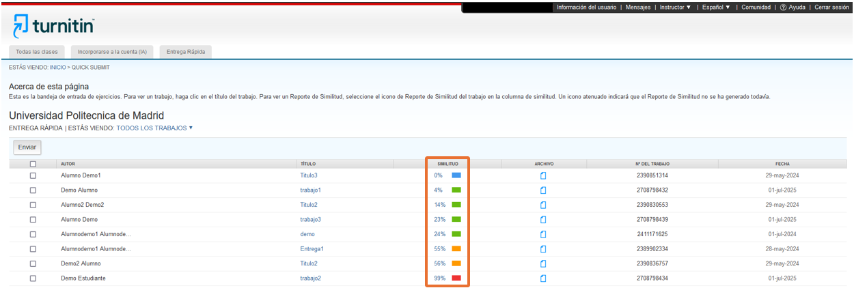The height and width of the screenshot is (288, 854).
Task: Expand the Instructor role dropdown
Action: pyautogui.click(x=675, y=8)
